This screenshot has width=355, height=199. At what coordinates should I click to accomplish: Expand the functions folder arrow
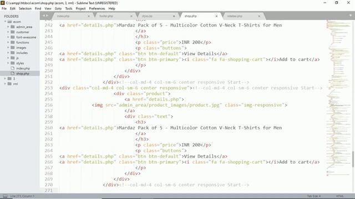coord(8,43)
